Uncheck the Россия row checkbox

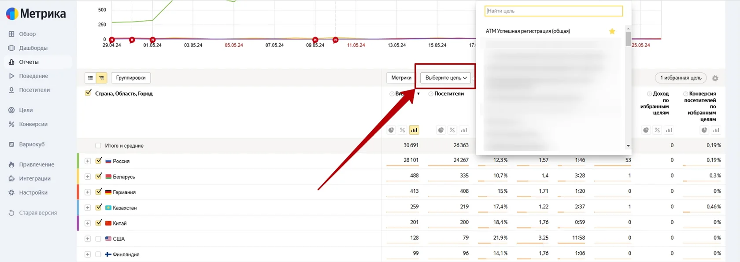tap(99, 161)
